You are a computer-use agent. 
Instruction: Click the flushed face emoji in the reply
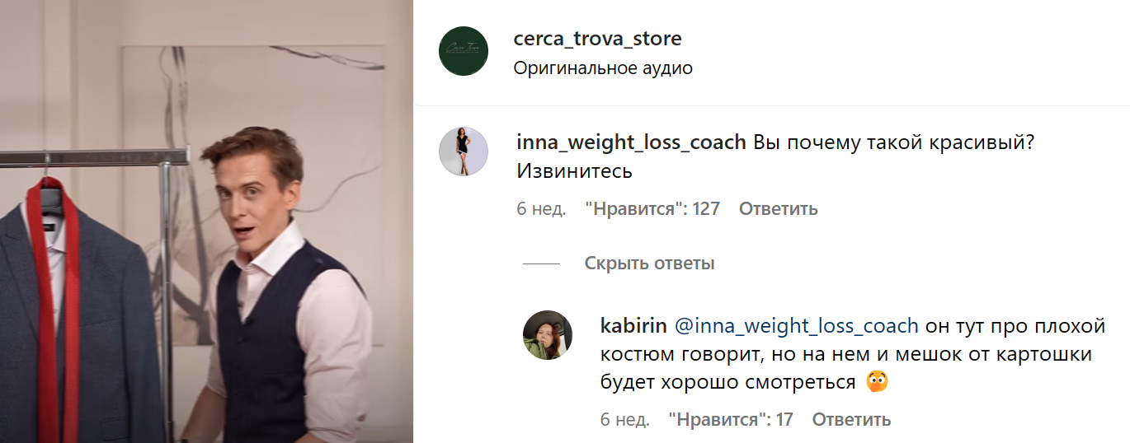[x=877, y=383]
